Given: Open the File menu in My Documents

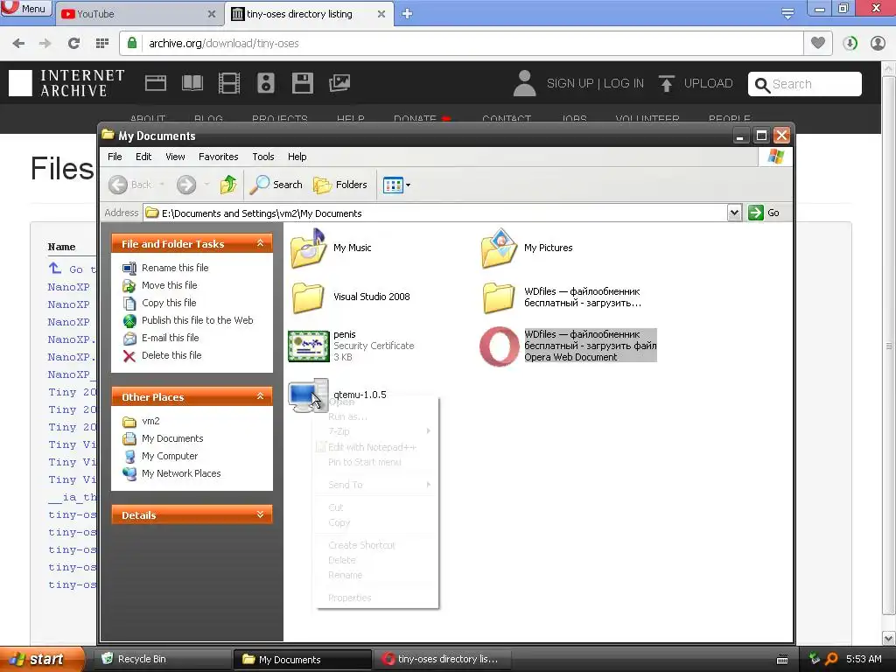Looking at the screenshot, I should point(115,157).
